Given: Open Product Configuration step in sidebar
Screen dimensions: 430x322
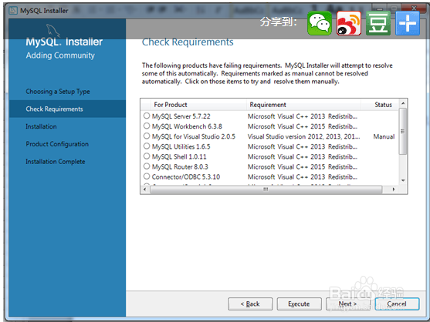Looking at the screenshot, I should click(x=57, y=144).
